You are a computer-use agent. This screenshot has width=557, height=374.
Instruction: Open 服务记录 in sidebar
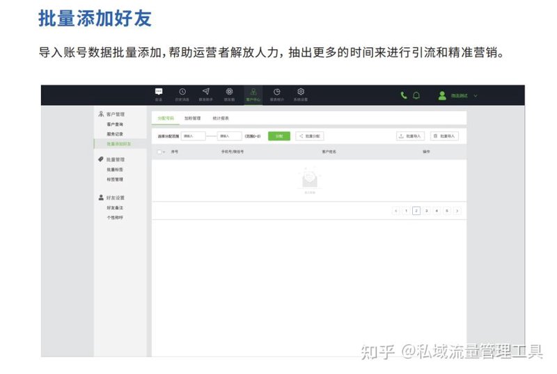click(x=115, y=133)
